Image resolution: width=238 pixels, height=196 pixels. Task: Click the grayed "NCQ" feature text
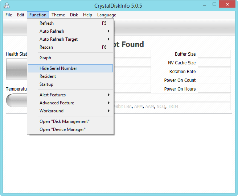tap(161, 107)
